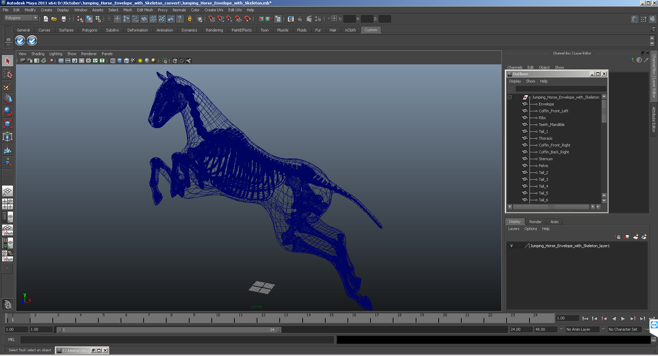Click select camera viewport icon

23,61
